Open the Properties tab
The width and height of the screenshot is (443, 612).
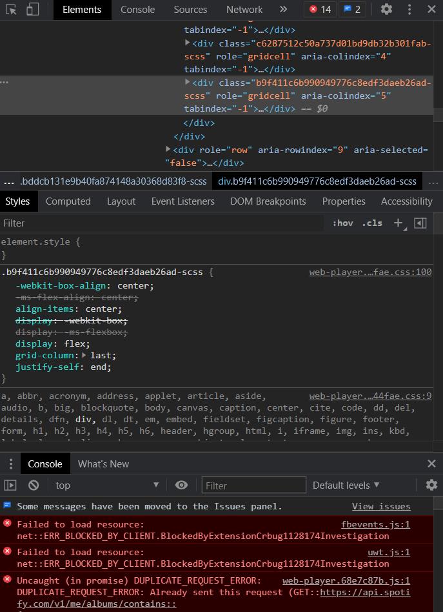344,201
